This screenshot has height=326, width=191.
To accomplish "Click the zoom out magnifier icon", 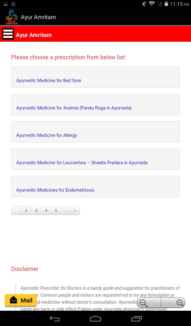I will [x=143, y=302].
